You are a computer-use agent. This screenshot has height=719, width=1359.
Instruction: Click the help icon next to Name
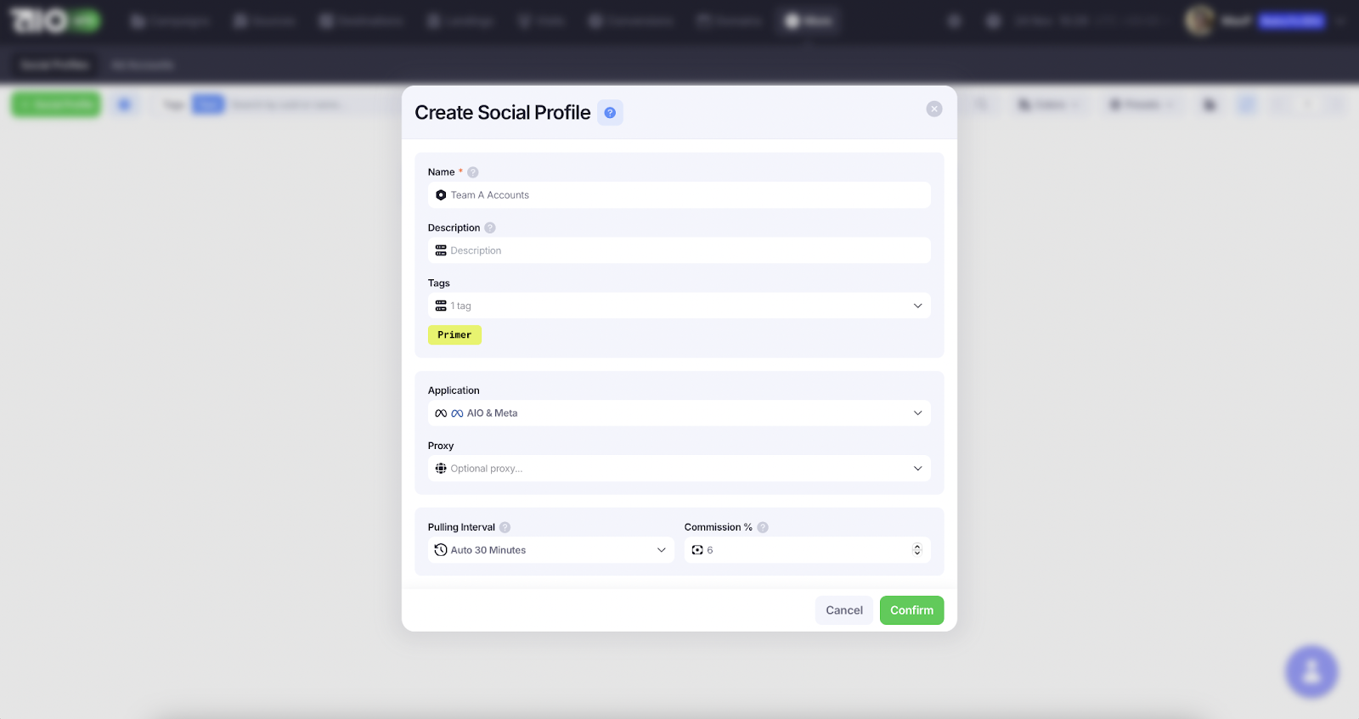coord(473,172)
